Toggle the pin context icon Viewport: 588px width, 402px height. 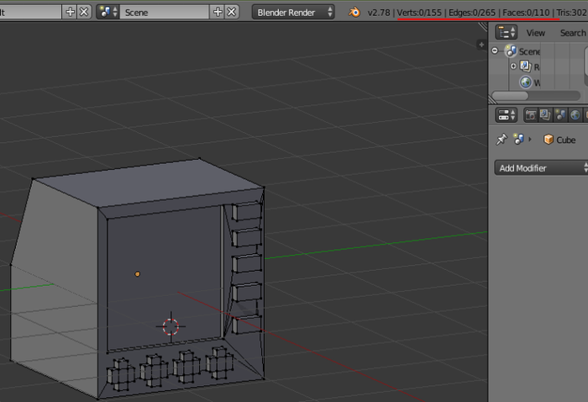501,140
